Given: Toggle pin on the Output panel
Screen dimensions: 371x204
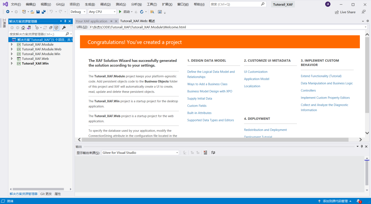Looking at the screenshot, I should coord(362,146).
